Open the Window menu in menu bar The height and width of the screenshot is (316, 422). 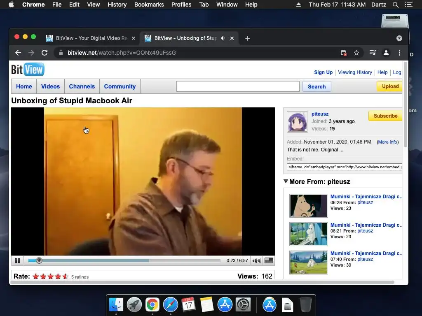(227, 5)
